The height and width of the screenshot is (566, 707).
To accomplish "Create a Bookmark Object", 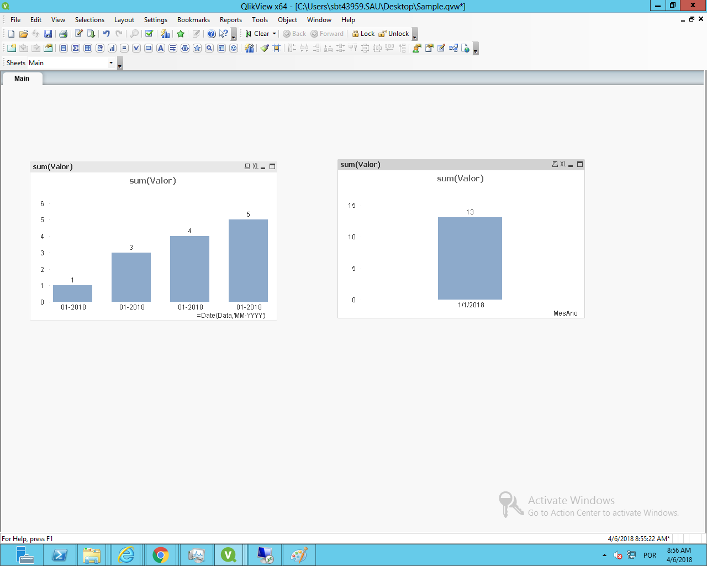I will 197,48.
